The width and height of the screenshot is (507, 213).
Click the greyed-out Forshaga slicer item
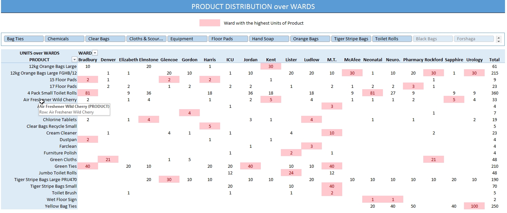coord(473,39)
